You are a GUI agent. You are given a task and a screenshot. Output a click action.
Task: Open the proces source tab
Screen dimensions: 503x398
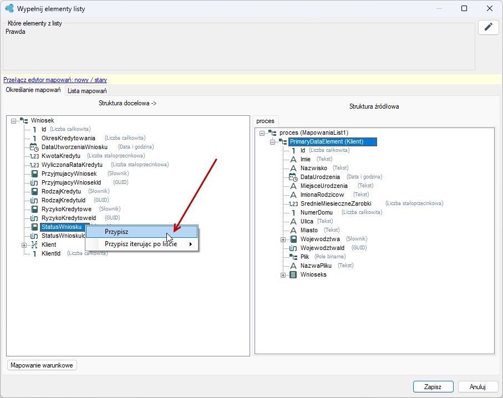pyautogui.click(x=265, y=121)
